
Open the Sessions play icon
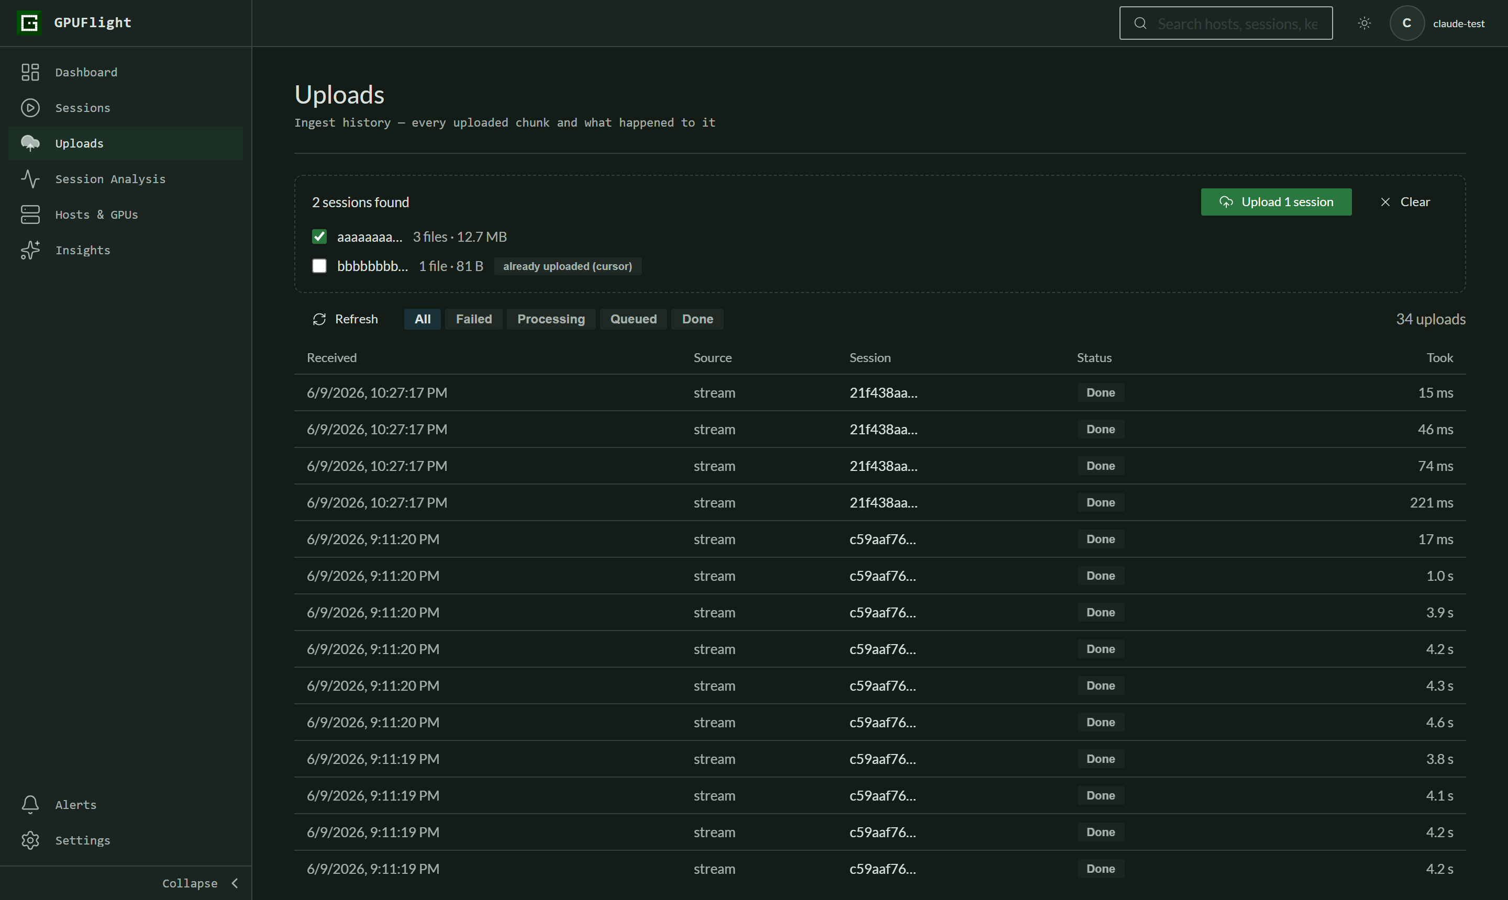click(30, 108)
